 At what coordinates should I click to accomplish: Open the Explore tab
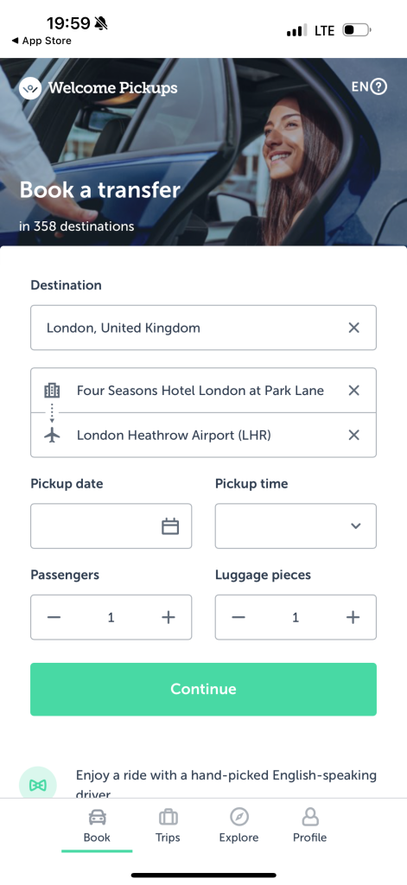tap(238, 825)
